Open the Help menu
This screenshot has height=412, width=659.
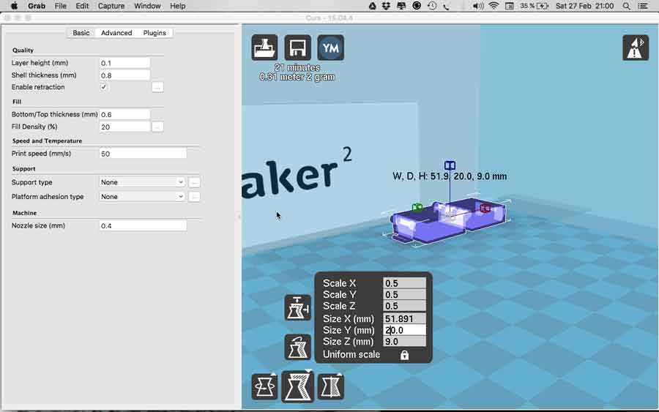(x=177, y=6)
